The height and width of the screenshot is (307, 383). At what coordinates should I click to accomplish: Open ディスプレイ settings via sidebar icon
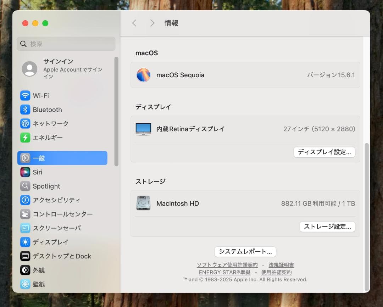pyautogui.click(x=25, y=242)
